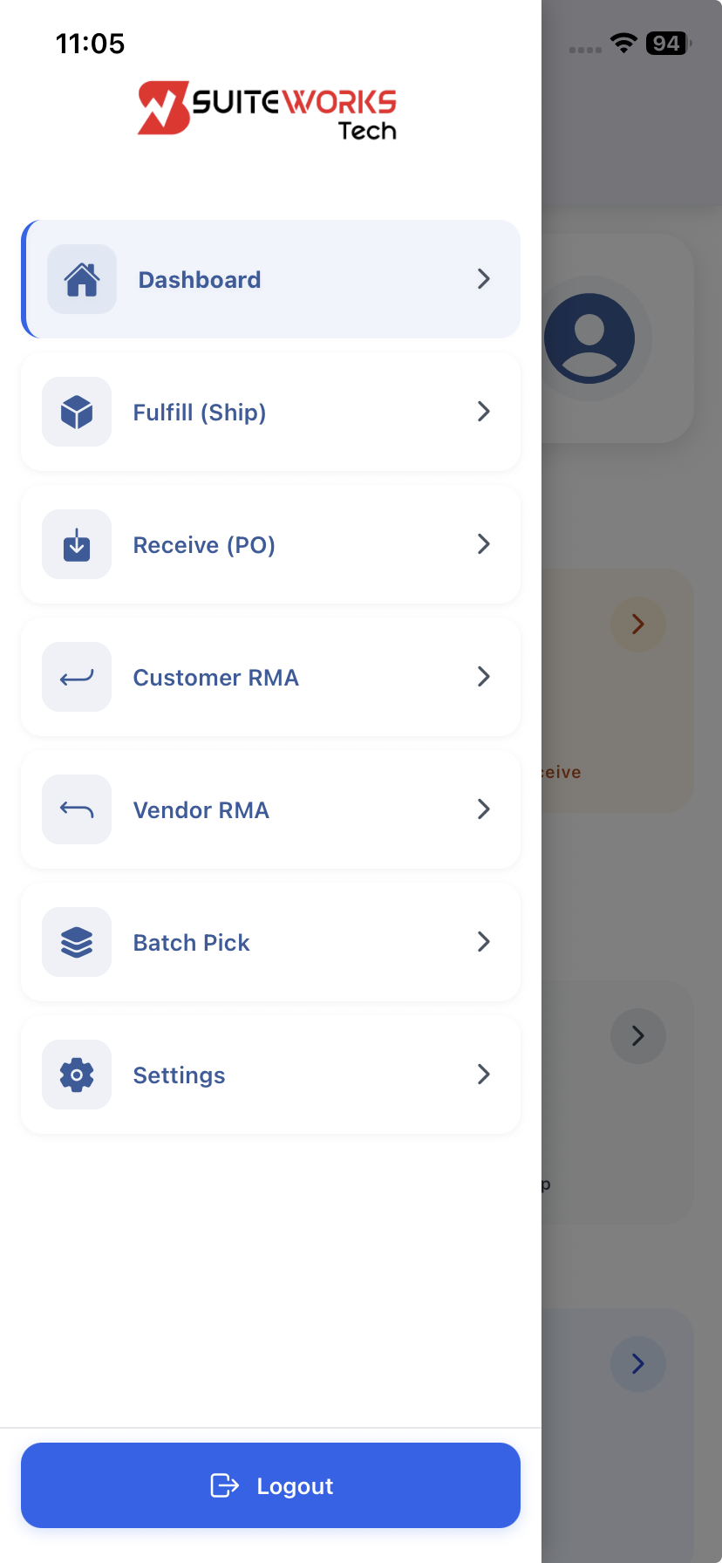Expand the Receive (PO) chevron arrow
The image size is (722, 1563).
(x=484, y=544)
